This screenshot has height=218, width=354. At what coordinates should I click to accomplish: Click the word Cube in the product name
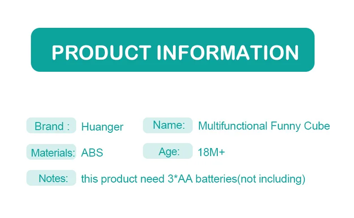(317, 126)
